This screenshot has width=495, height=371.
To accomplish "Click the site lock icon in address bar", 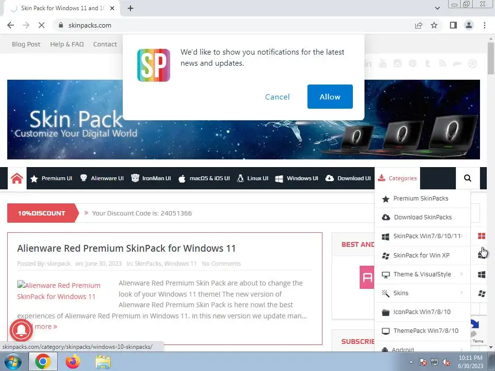I will point(61,25).
